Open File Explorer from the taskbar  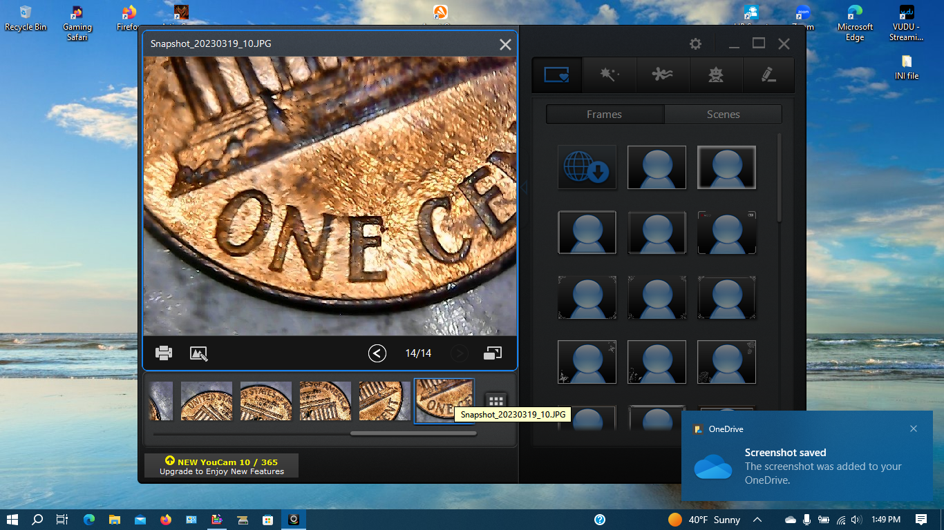(x=115, y=520)
